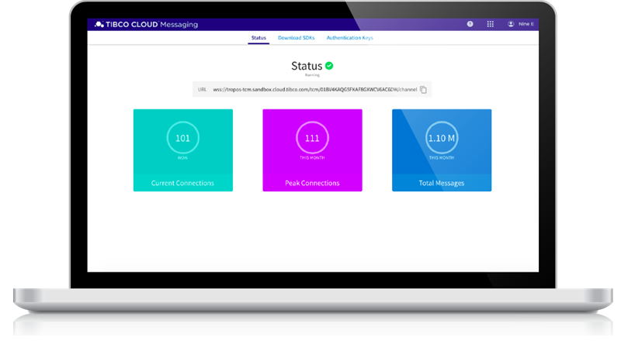621x344 pixels.
Task: Open the help question mark icon
Action: [470, 24]
